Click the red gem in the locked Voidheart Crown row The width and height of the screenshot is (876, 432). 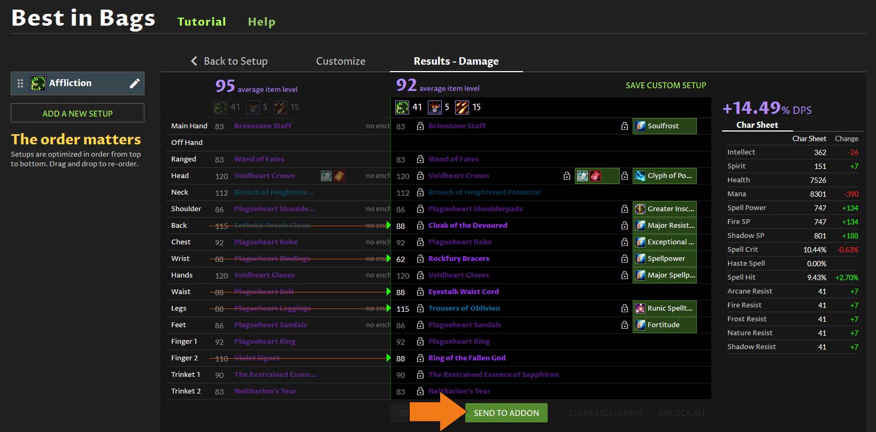[x=595, y=176]
